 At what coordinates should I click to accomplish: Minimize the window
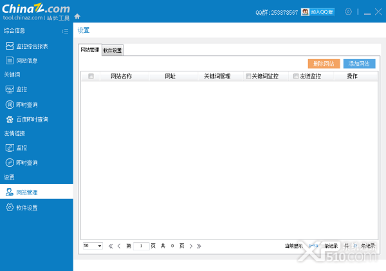[367, 14]
